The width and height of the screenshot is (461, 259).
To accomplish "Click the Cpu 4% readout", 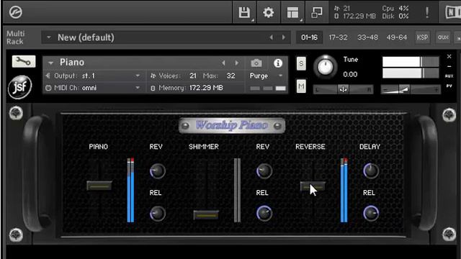I will click(395, 8).
